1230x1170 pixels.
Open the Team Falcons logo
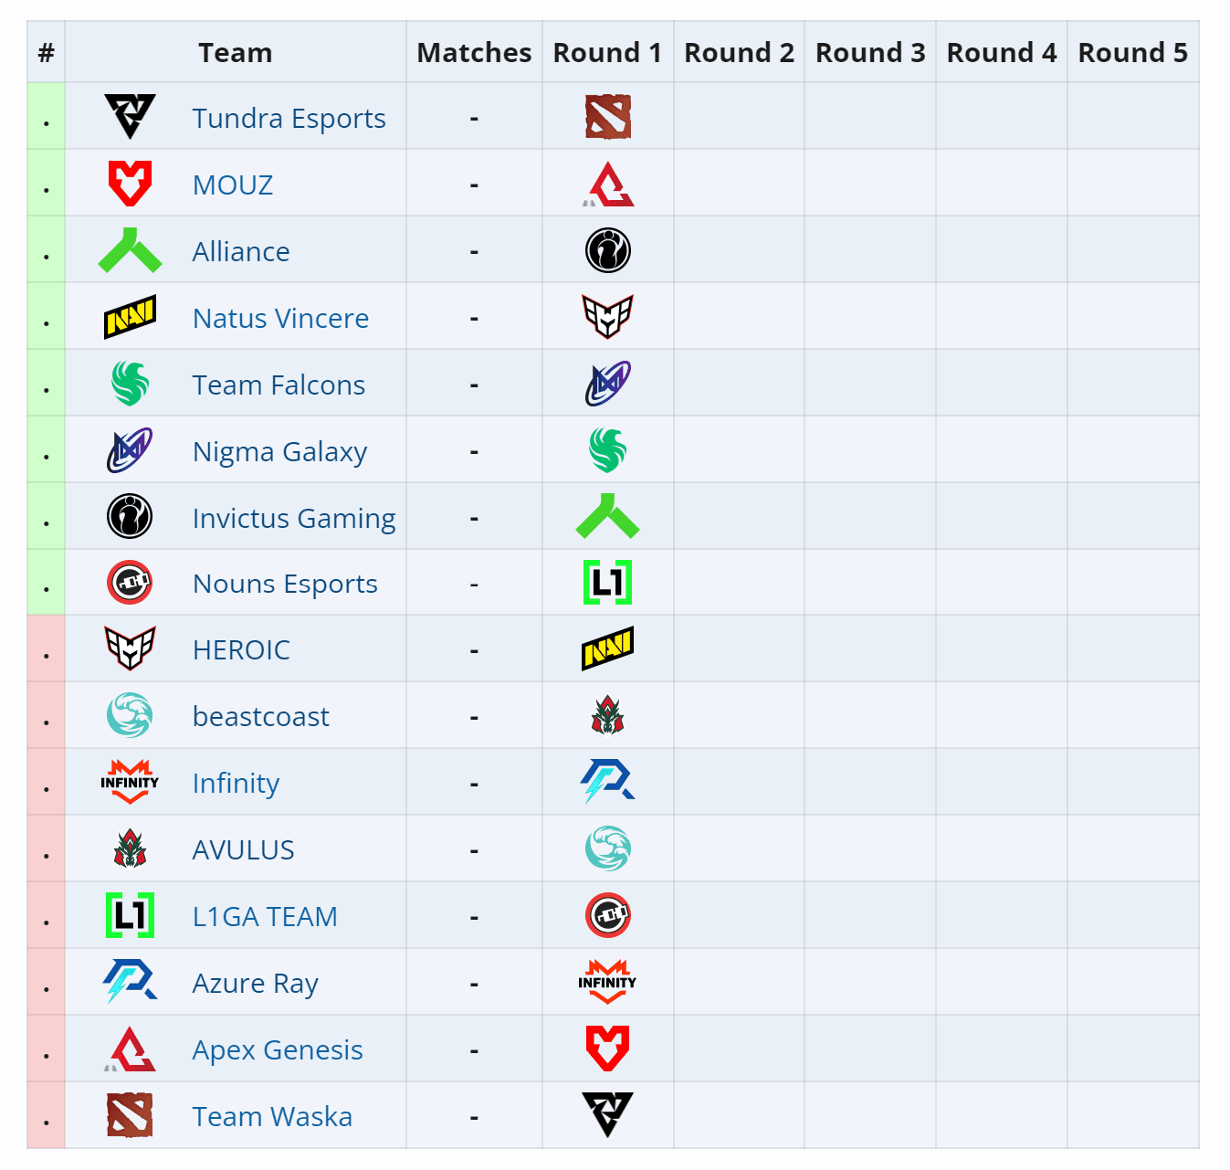pos(129,384)
